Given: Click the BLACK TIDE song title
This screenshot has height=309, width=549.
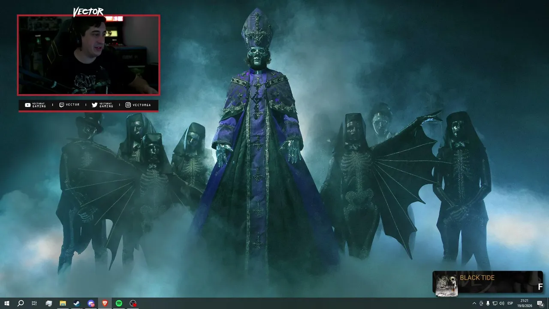Looking at the screenshot, I should (477, 278).
